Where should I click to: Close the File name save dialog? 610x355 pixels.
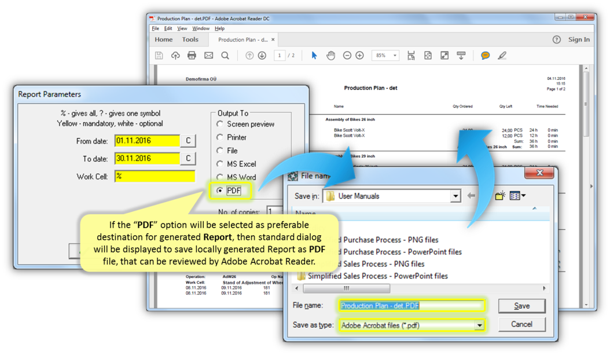tap(539, 173)
